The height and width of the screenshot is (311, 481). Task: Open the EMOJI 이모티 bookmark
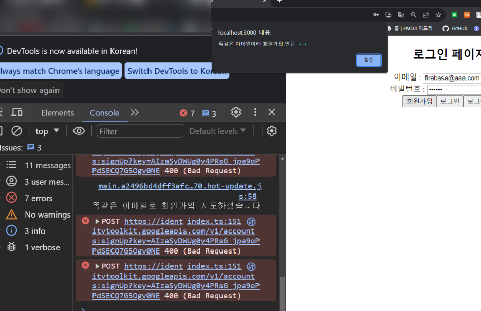pos(412,29)
